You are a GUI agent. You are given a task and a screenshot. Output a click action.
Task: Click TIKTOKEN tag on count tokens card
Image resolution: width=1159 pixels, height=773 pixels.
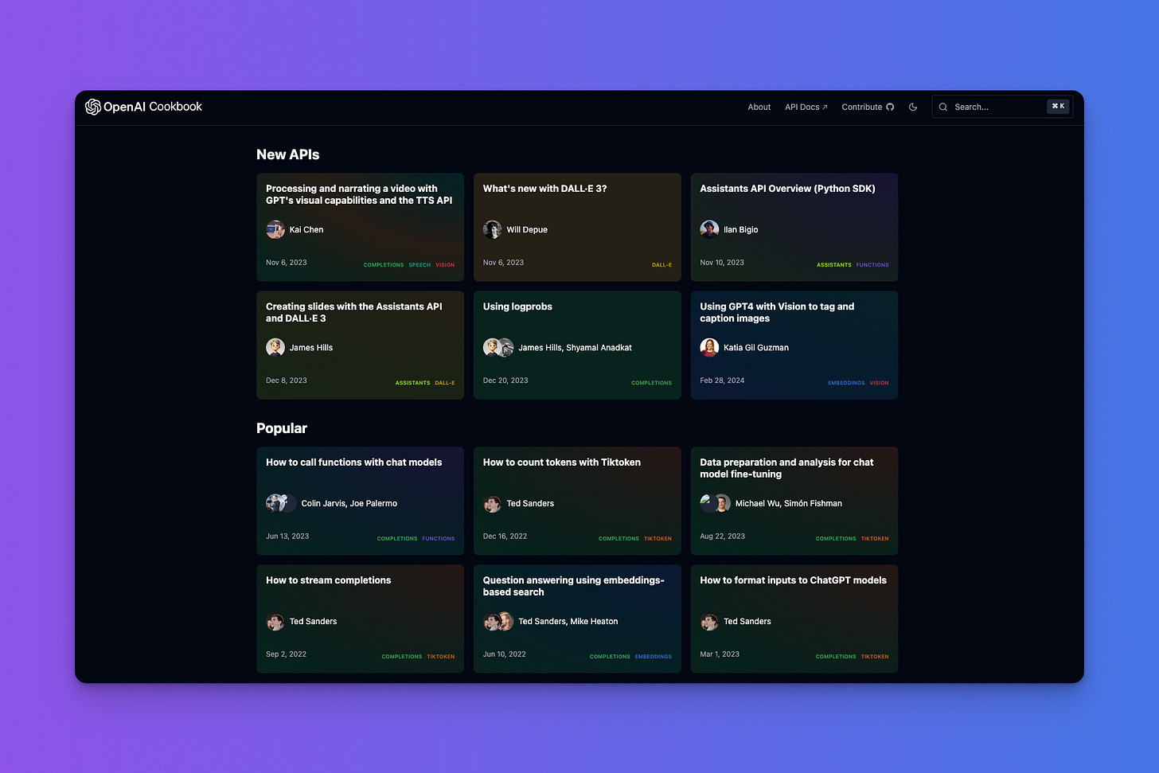click(658, 539)
